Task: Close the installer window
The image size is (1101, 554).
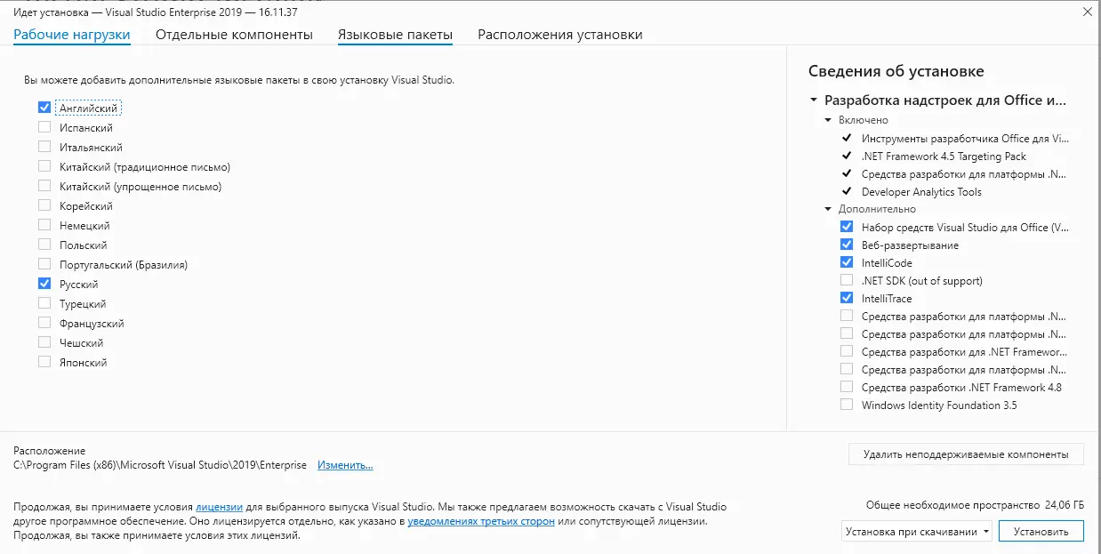Action: pyautogui.click(x=1088, y=12)
